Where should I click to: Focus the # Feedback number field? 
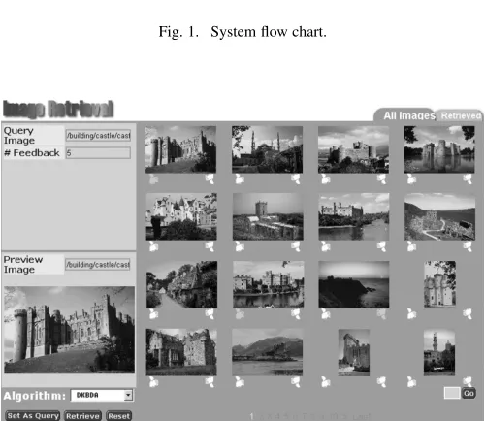point(98,153)
